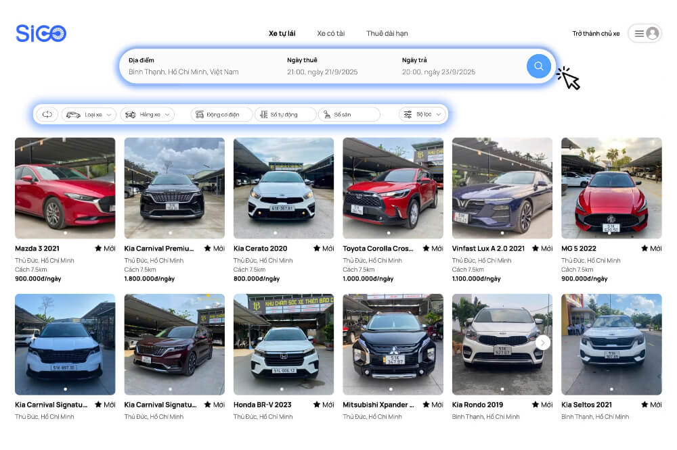Expand the Loại xe dropdown
Viewport: 677px width, 450px height.
click(x=89, y=115)
